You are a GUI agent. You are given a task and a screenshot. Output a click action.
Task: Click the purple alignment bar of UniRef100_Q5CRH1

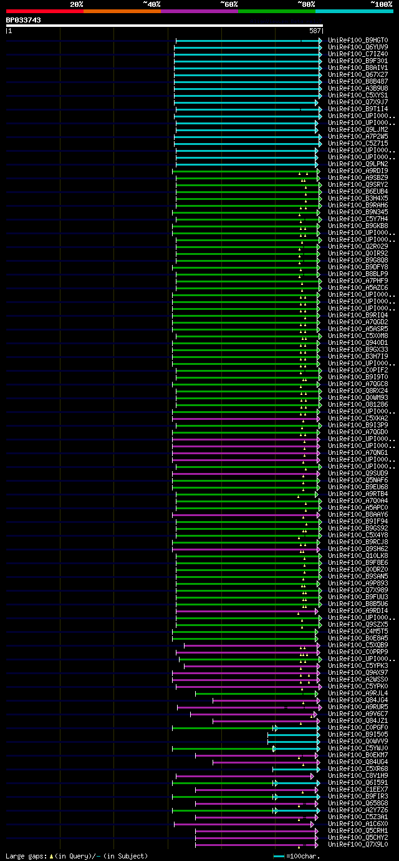[257, 830]
